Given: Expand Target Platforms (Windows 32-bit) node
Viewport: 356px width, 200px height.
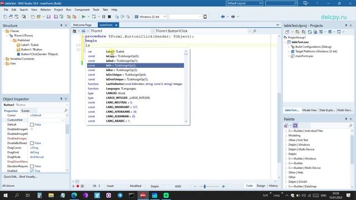Looking at the screenshot, I should tap(289, 52).
